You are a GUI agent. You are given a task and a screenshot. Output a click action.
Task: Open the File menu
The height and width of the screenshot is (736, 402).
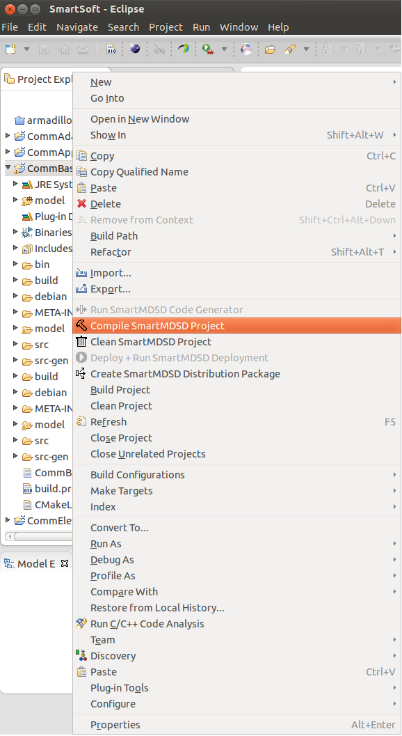pyautogui.click(x=10, y=27)
